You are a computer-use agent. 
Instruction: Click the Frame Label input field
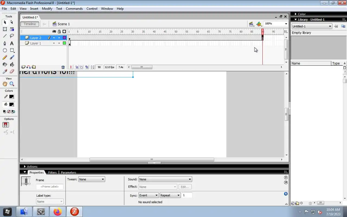tap(50, 187)
